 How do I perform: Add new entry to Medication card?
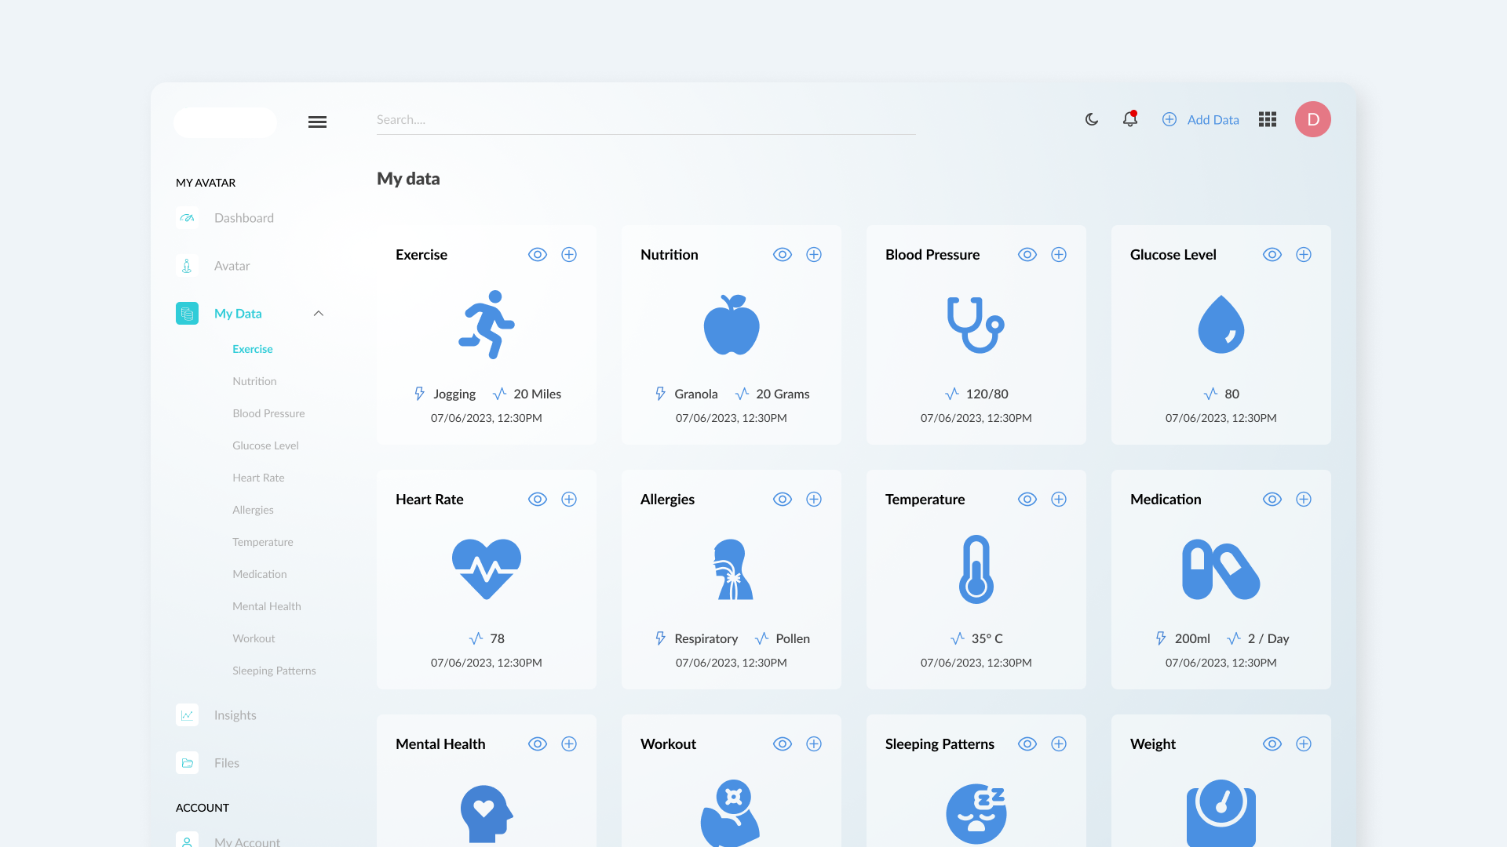[1304, 500]
